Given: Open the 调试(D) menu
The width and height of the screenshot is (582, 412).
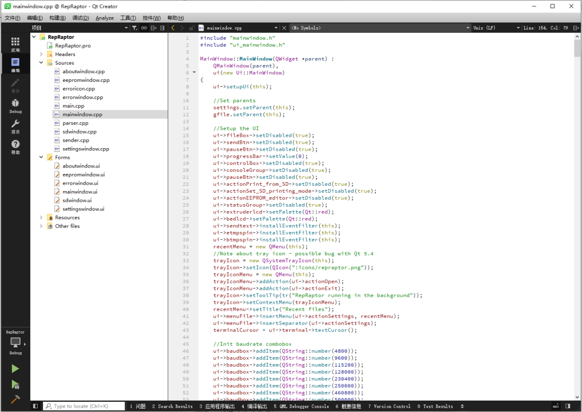Looking at the screenshot, I should (x=80, y=18).
